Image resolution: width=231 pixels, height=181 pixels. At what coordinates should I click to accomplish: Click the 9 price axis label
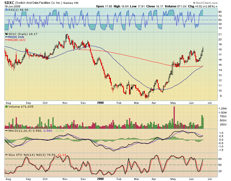221,96
